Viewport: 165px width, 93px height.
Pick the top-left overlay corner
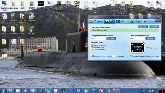click(132, 45)
